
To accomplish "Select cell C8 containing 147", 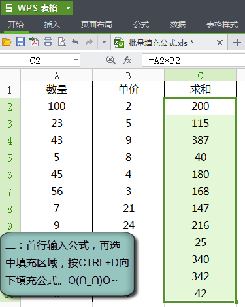I will point(200,209).
